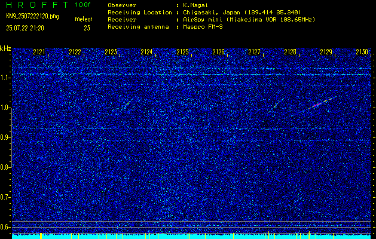Click the 2129 time marker
Viewport: 376px width, 239px height.
tap(326, 52)
